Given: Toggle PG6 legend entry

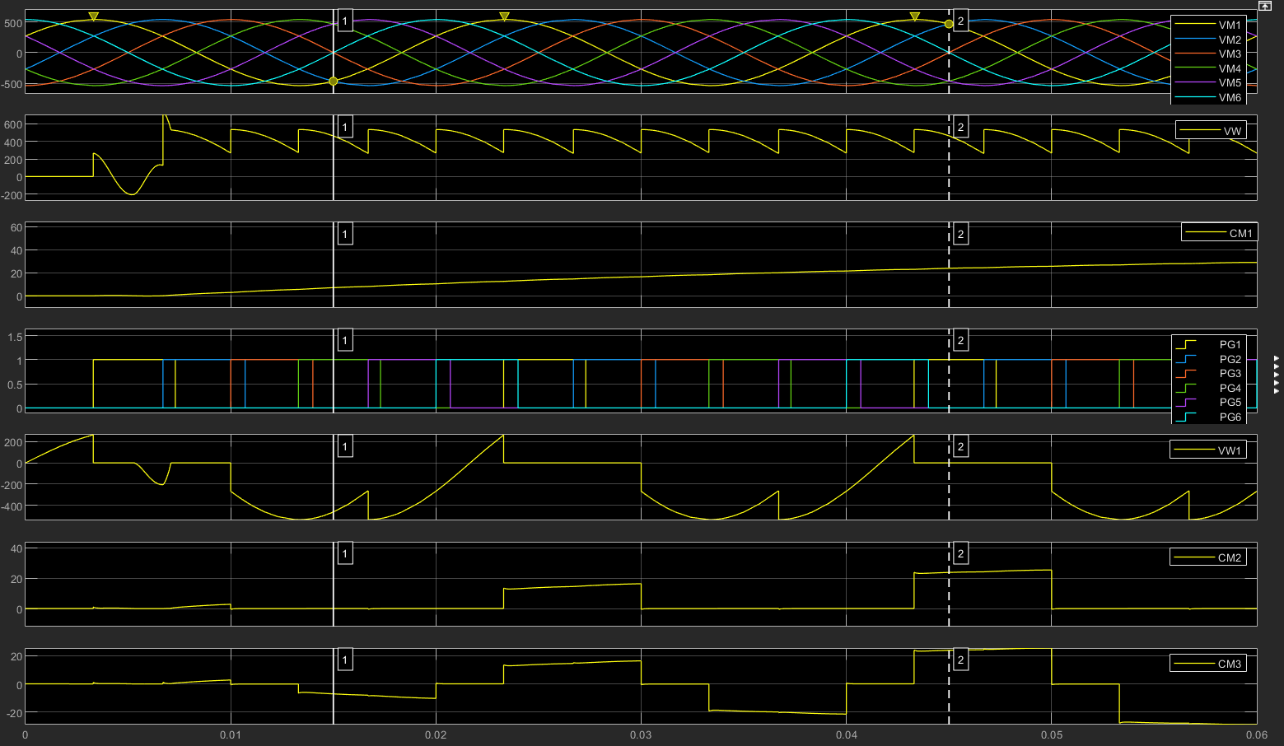Looking at the screenshot, I should [x=1209, y=417].
